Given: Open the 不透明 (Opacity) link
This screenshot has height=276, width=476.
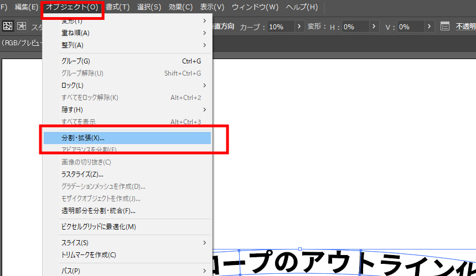Looking at the screenshot, I should 465,26.
